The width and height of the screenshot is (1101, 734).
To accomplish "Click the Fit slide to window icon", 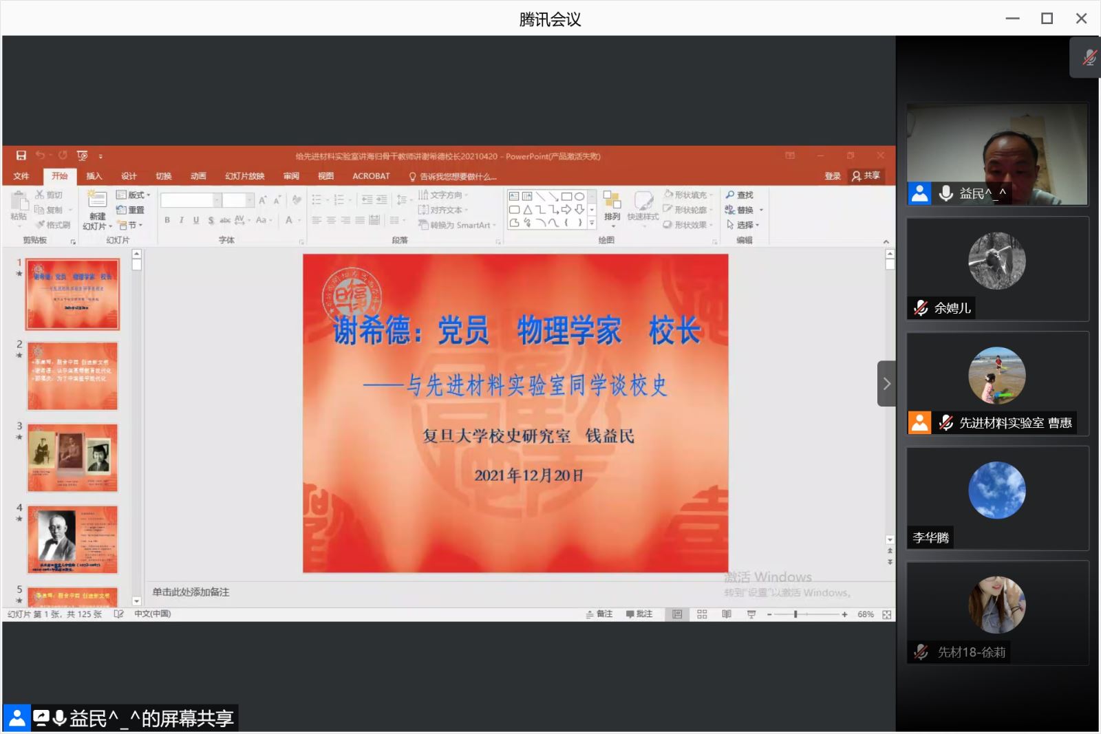I will pos(887,615).
